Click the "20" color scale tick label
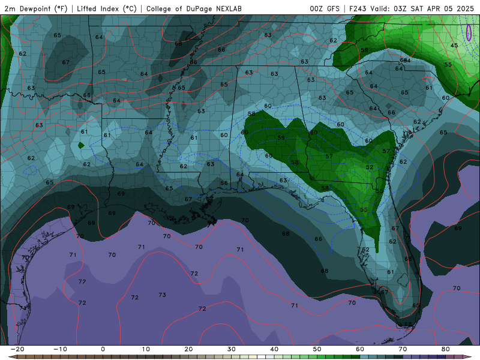The height and width of the screenshot is (360, 480). point(188,349)
